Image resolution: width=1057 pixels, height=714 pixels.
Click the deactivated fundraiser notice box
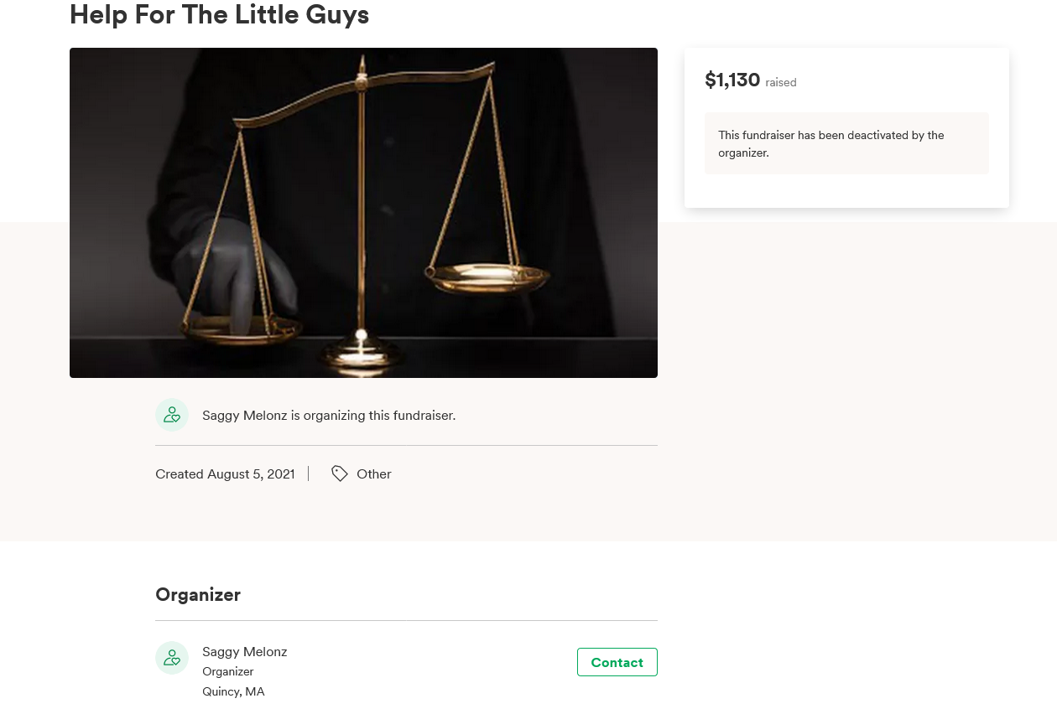tap(846, 143)
